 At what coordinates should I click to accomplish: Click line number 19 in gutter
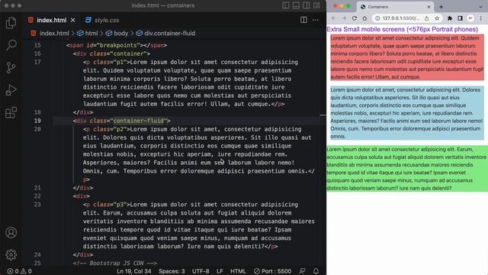37,121
